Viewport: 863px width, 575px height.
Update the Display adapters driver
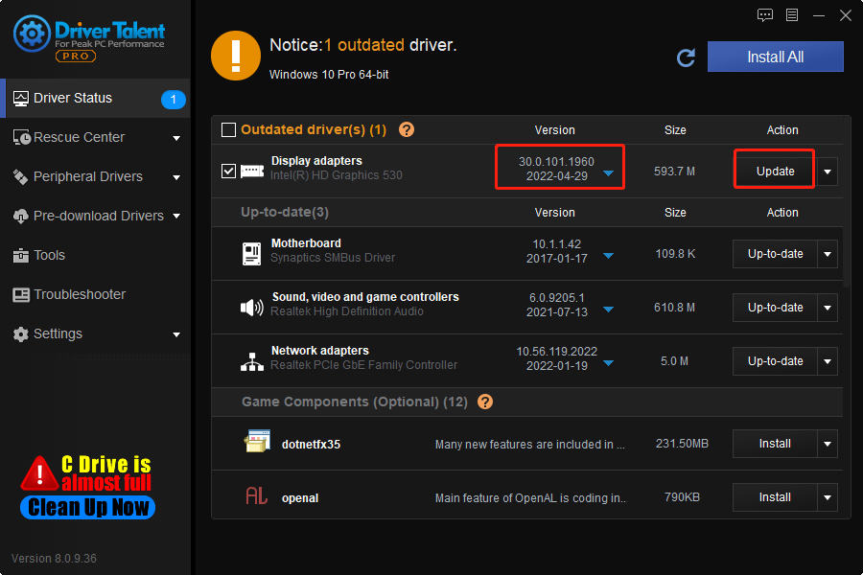pyautogui.click(x=775, y=172)
